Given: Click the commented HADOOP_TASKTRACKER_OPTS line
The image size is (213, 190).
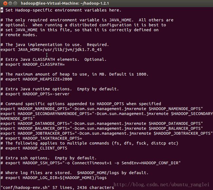Looking at the screenshot, I should [41, 138].
